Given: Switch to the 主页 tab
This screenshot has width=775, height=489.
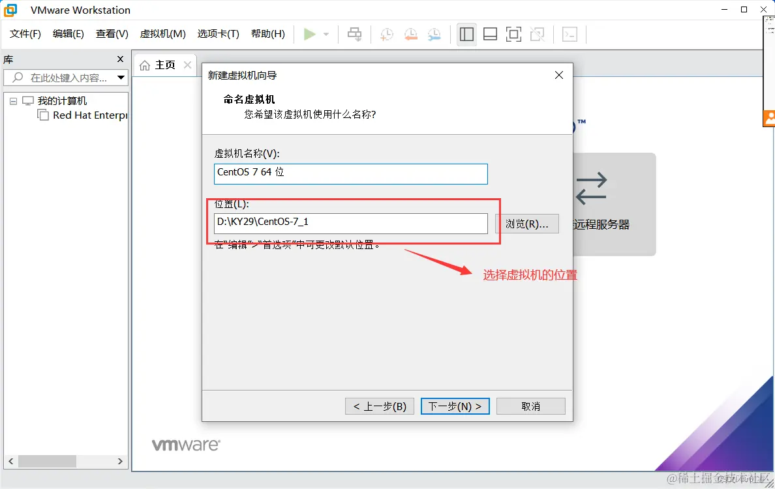Looking at the screenshot, I should [165, 65].
